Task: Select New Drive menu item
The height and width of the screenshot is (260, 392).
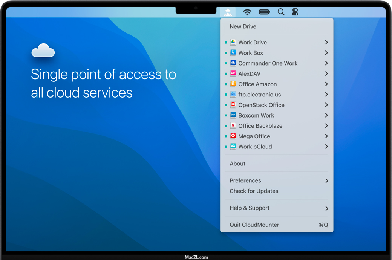Action: [243, 27]
